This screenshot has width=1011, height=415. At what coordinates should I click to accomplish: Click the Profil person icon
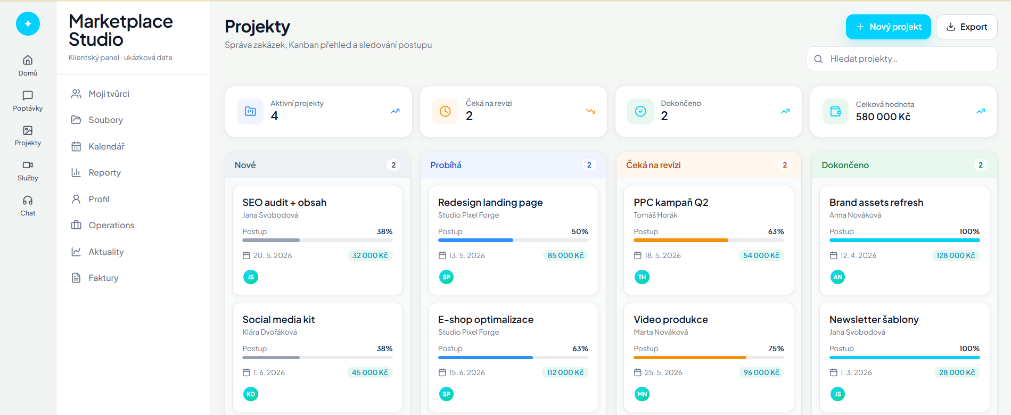click(76, 199)
